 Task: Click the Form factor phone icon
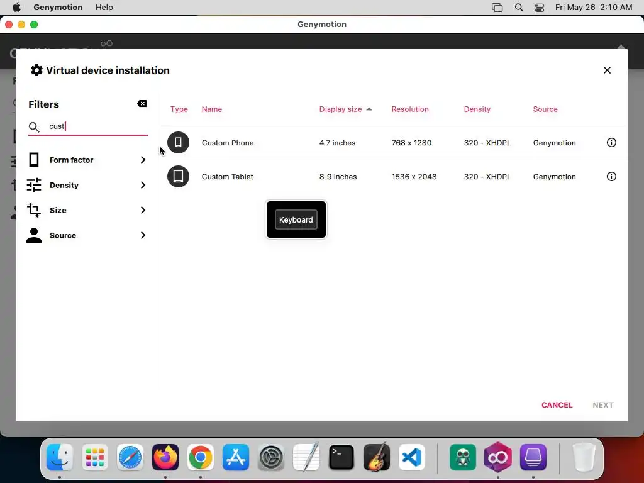pos(34,160)
